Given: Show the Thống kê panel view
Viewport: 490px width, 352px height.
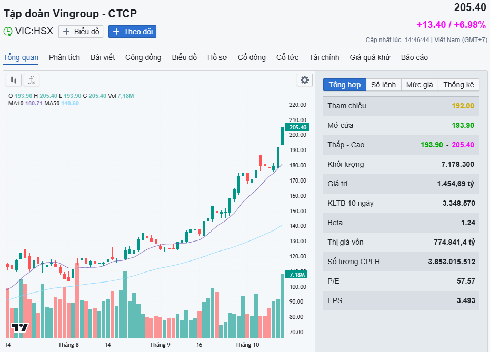Looking at the screenshot, I should pyautogui.click(x=458, y=85).
